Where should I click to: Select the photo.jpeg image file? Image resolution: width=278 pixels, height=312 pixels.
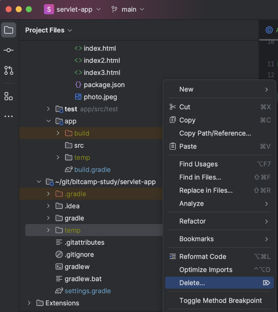[100, 97]
